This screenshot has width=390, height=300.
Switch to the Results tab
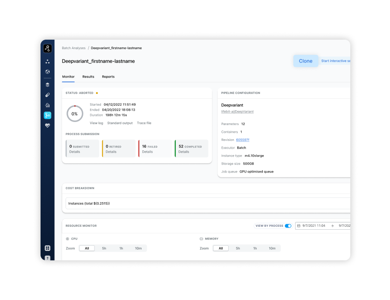pyautogui.click(x=88, y=77)
